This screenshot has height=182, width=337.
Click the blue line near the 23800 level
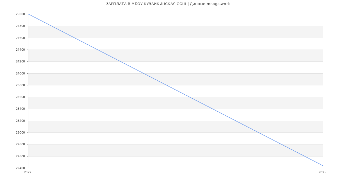click(167, 85)
